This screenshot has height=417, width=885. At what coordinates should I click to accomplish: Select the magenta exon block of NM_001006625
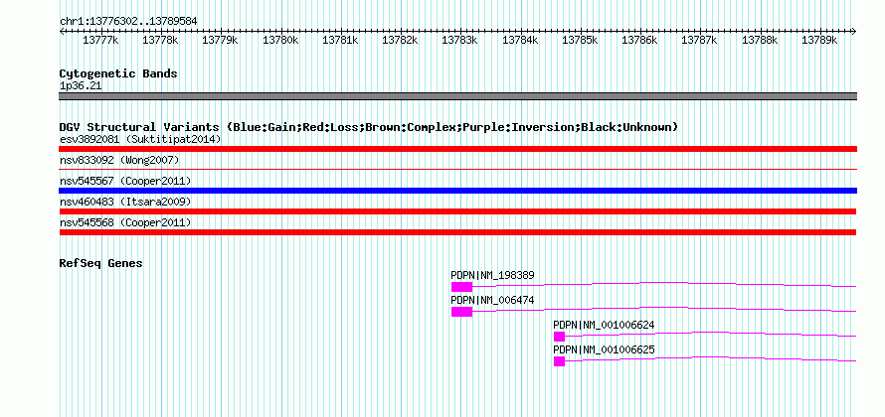point(559,361)
